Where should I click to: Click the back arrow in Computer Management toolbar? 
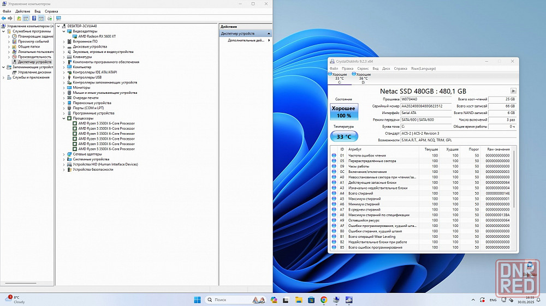pos(4,18)
